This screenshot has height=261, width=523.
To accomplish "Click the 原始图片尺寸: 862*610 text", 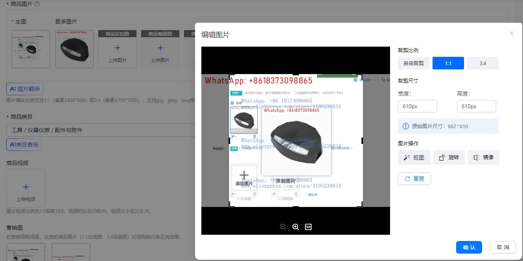I will pos(440,126).
